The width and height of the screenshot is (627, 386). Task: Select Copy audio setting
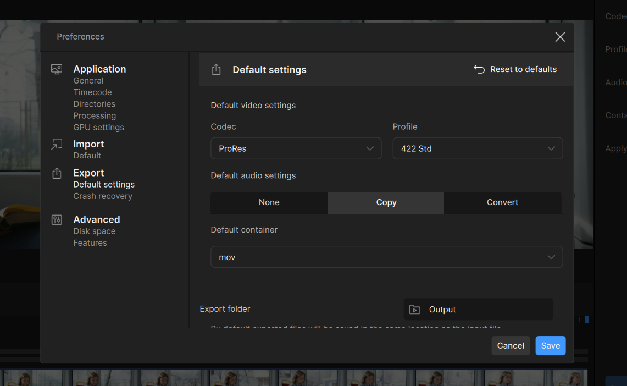click(386, 202)
